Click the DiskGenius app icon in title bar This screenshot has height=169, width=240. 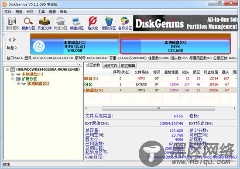click(5, 4)
